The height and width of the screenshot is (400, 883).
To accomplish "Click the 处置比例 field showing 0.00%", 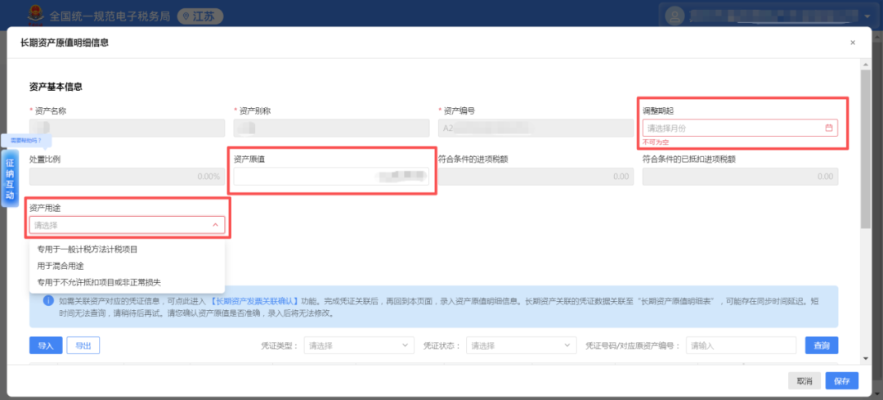I will (127, 177).
